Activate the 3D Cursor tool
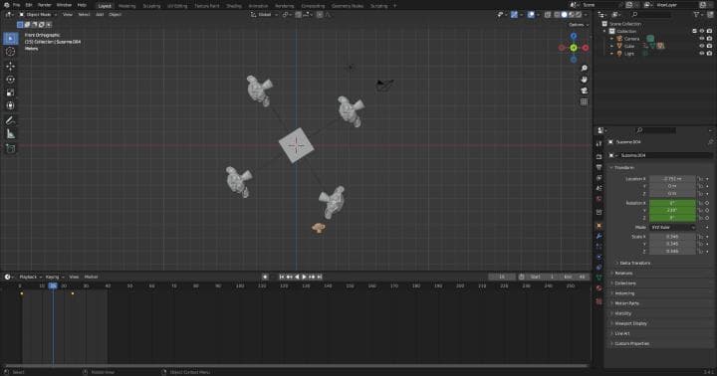The width and height of the screenshot is (717, 376). 11,52
